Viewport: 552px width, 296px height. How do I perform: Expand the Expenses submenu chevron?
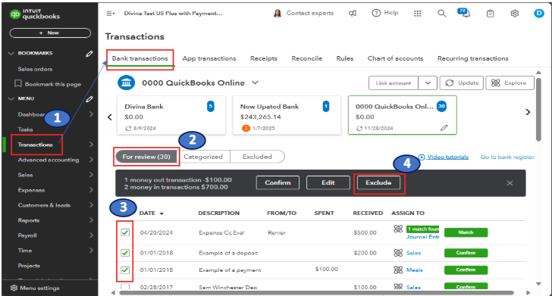pyautogui.click(x=91, y=190)
